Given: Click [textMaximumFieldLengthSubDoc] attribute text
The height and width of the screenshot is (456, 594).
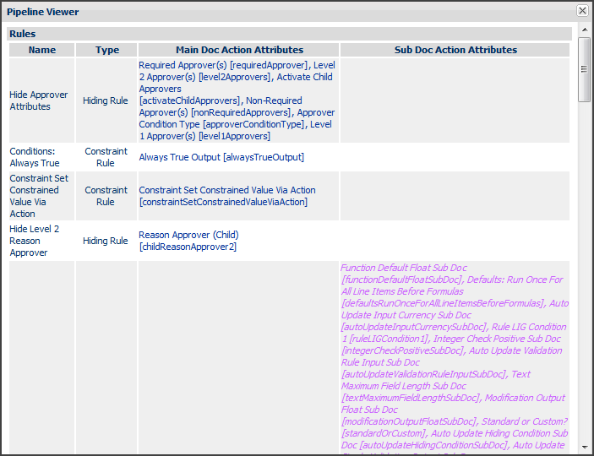Looking at the screenshot, I should pyautogui.click(x=411, y=398).
